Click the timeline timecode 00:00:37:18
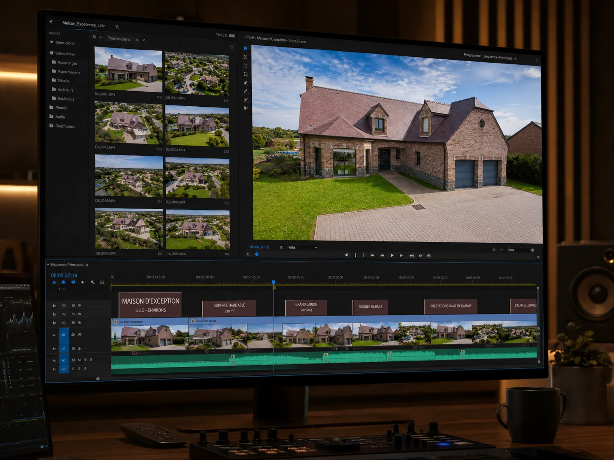 tap(64, 275)
